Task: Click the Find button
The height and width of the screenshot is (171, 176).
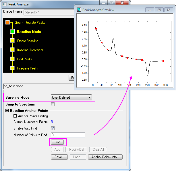Action: point(57,142)
